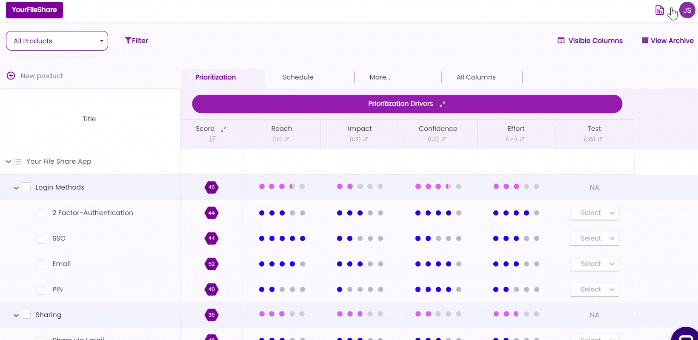Set PIN Impact rating to second dot

click(x=350, y=289)
